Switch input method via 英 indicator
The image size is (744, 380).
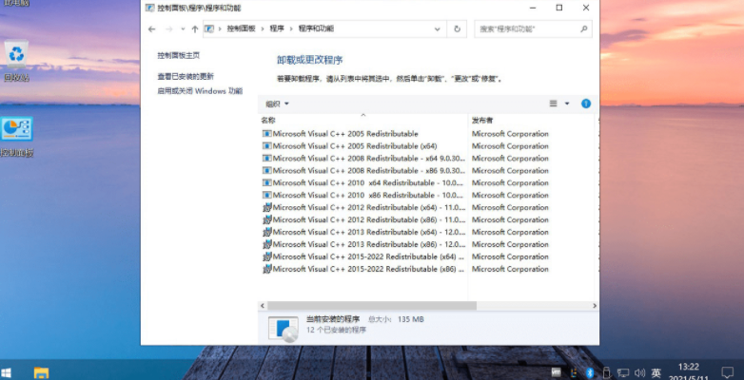[x=656, y=373]
